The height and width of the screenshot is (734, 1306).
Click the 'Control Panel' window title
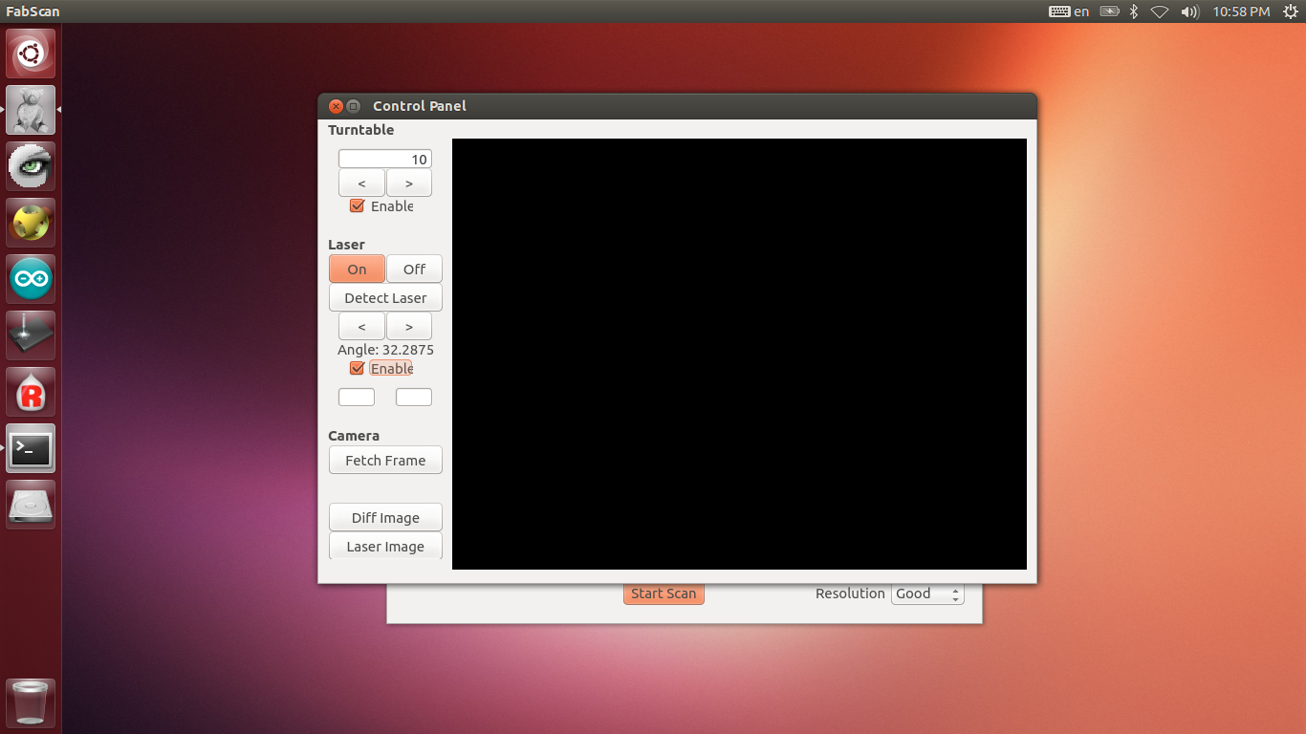coord(420,106)
